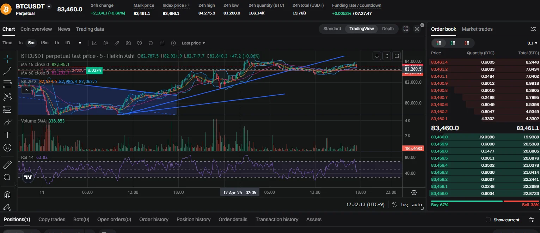Screen dimensions: 540x233
Task: Collapse the indicator legend chevron
Action: tap(26, 90)
